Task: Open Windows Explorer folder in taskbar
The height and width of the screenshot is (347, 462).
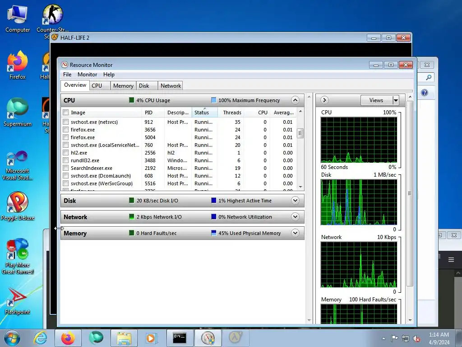Action: tap(124, 338)
